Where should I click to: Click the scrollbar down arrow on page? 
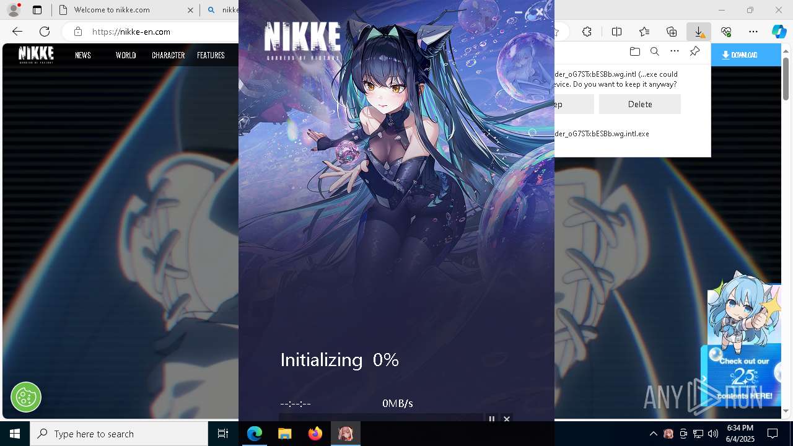786,411
